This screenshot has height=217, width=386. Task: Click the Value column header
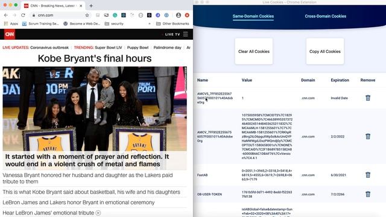click(x=247, y=80)
